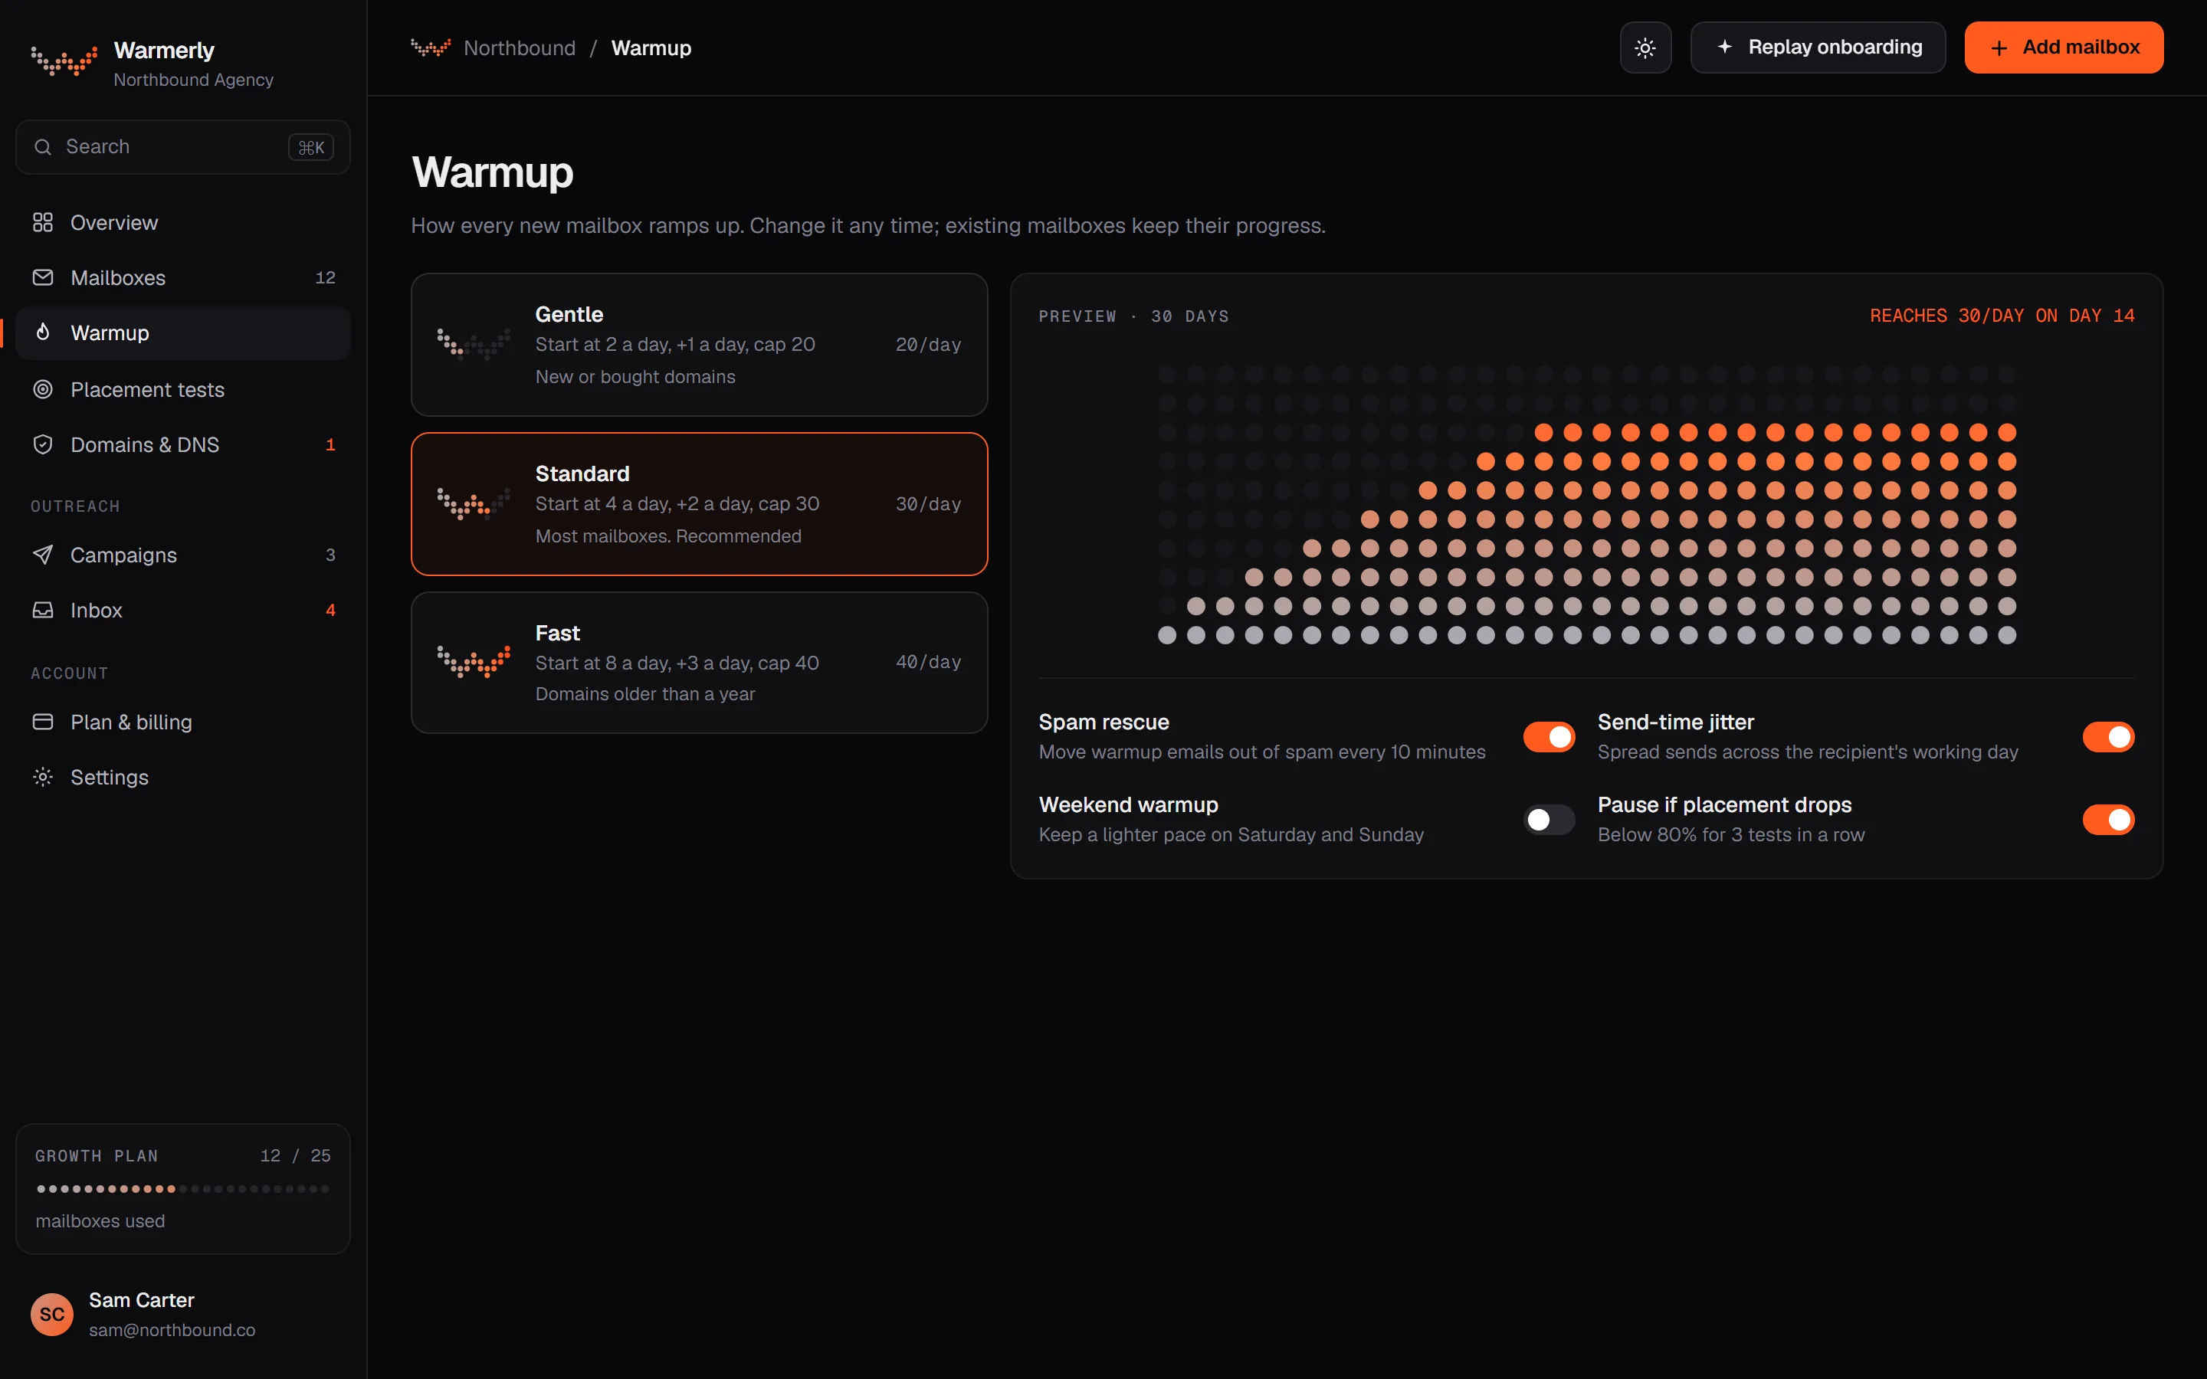Screen dimensions: 2207x1379
Task: Click the breadcrumb Warmerly logo icon
Action: pyautogui.click(x=431, y=47)
